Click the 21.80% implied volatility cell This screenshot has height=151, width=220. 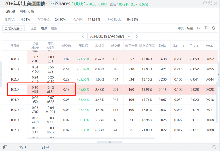147,130
